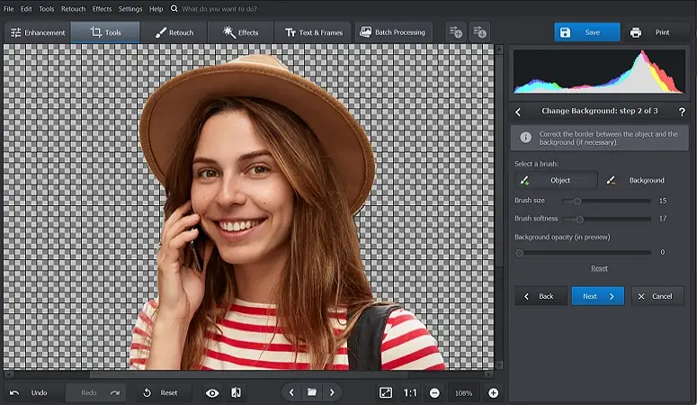Open the Settings menu
The image size is (697, 405).
(x=130, y=8)
